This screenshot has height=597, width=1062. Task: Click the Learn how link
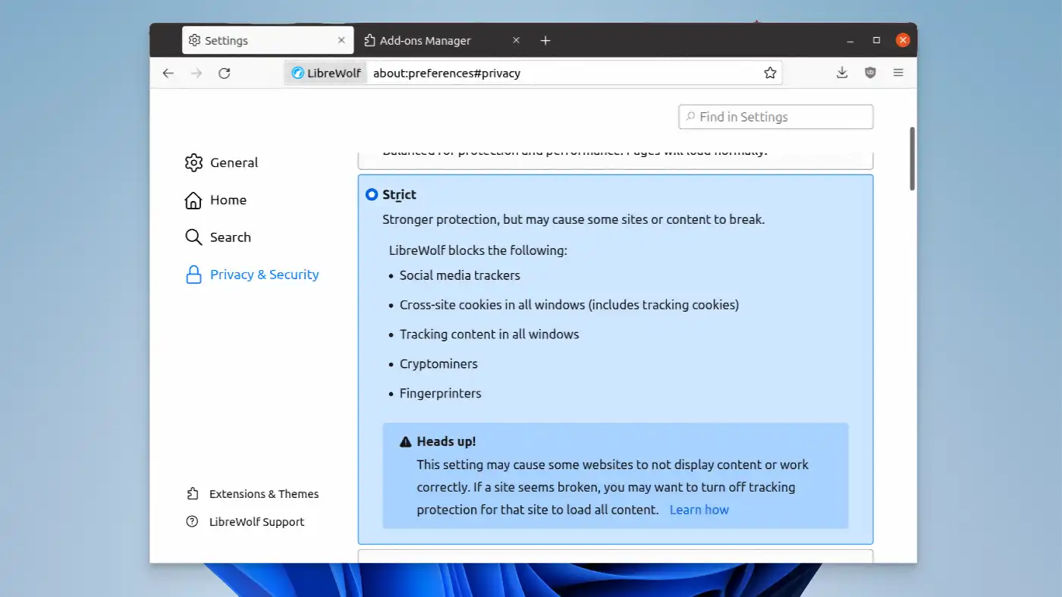(x=699, y=510)
